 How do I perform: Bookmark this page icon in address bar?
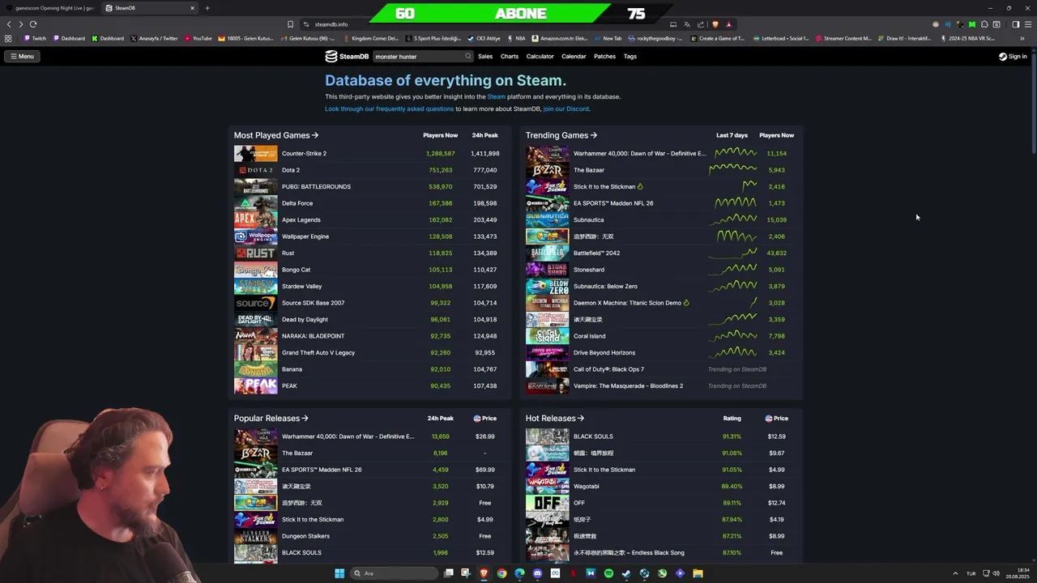[290, 24]
